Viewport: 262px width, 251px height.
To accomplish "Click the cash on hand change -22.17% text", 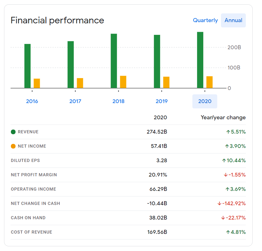I will pos(236,218).
